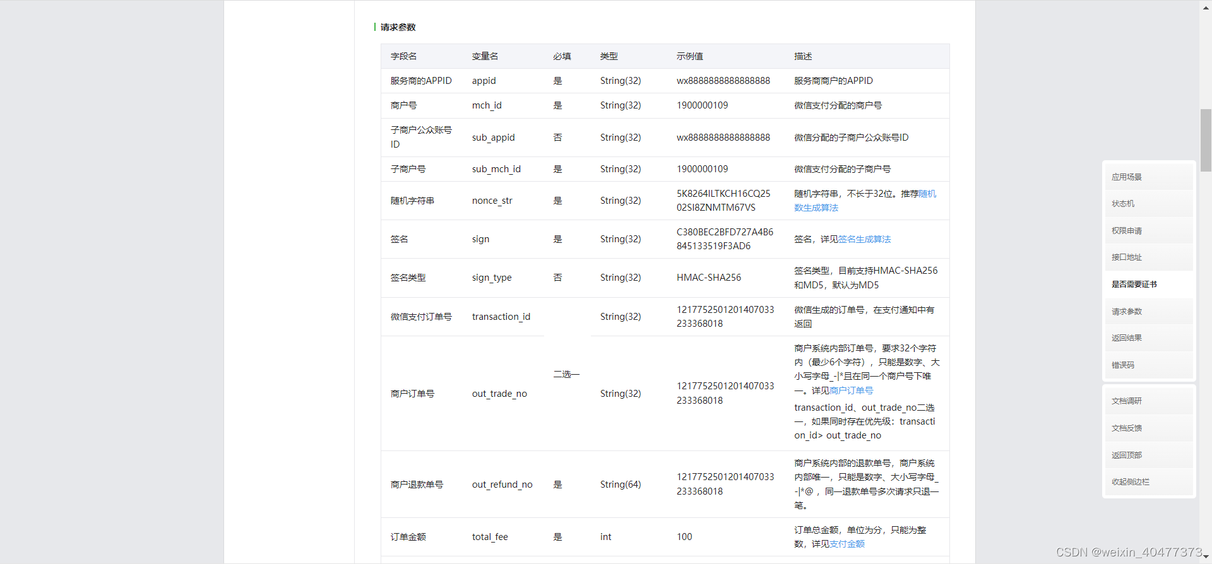Click the 随机字符串 field name
1212x564 pixels.
pyautogui.click(x=412, y=201)
